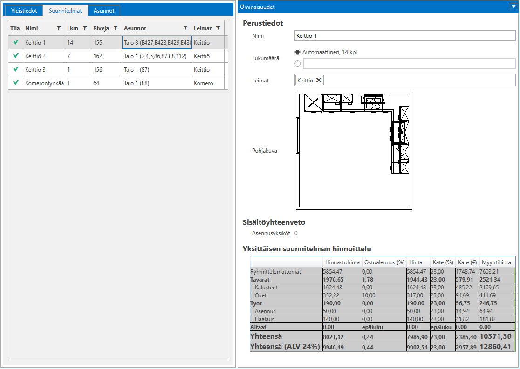The image size is (520, 369).
Task: Click the Talo 1 (87) cell
Action: point(157,69)
